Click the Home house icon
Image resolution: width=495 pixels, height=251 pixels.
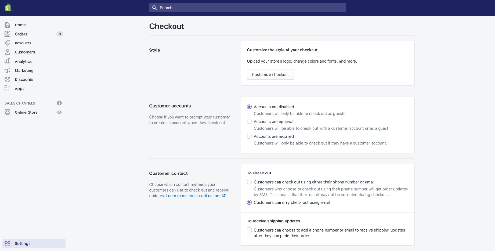pos(8,25)
